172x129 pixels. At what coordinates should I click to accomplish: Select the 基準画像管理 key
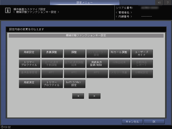click(30, 74)
